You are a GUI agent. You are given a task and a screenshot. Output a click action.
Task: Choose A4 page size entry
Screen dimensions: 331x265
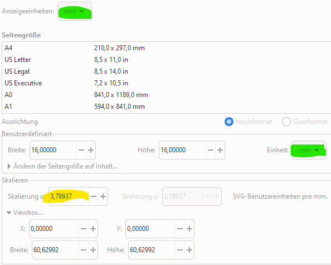167,48
